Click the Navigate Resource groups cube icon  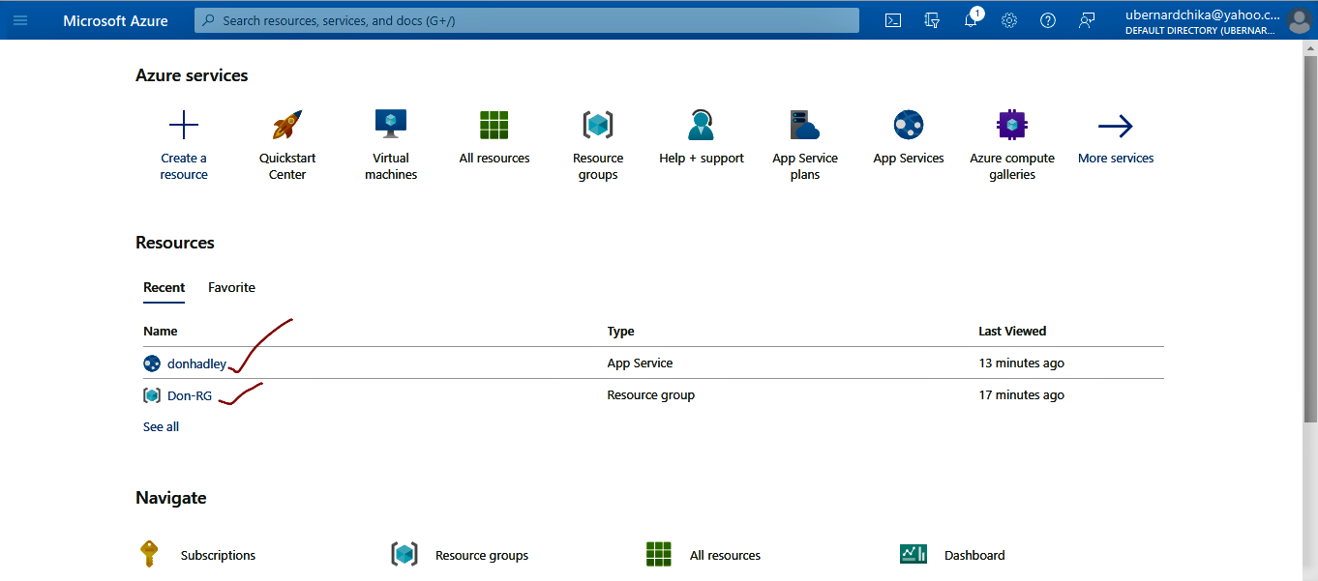[x=404, y=554]
